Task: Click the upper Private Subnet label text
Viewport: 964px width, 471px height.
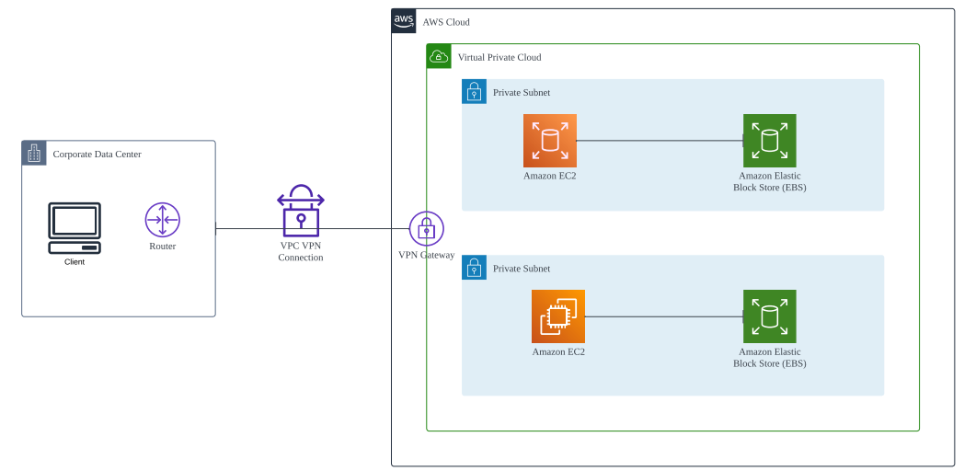Action: (x=522, y=93)
